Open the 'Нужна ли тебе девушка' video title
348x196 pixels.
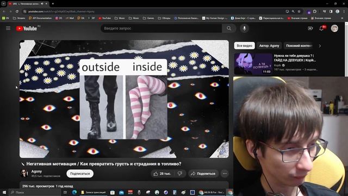(295, 58)
